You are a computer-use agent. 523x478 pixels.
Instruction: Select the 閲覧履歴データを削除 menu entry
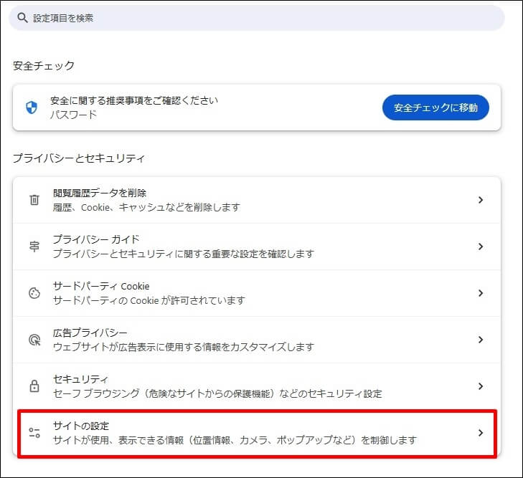pos(100,193)
